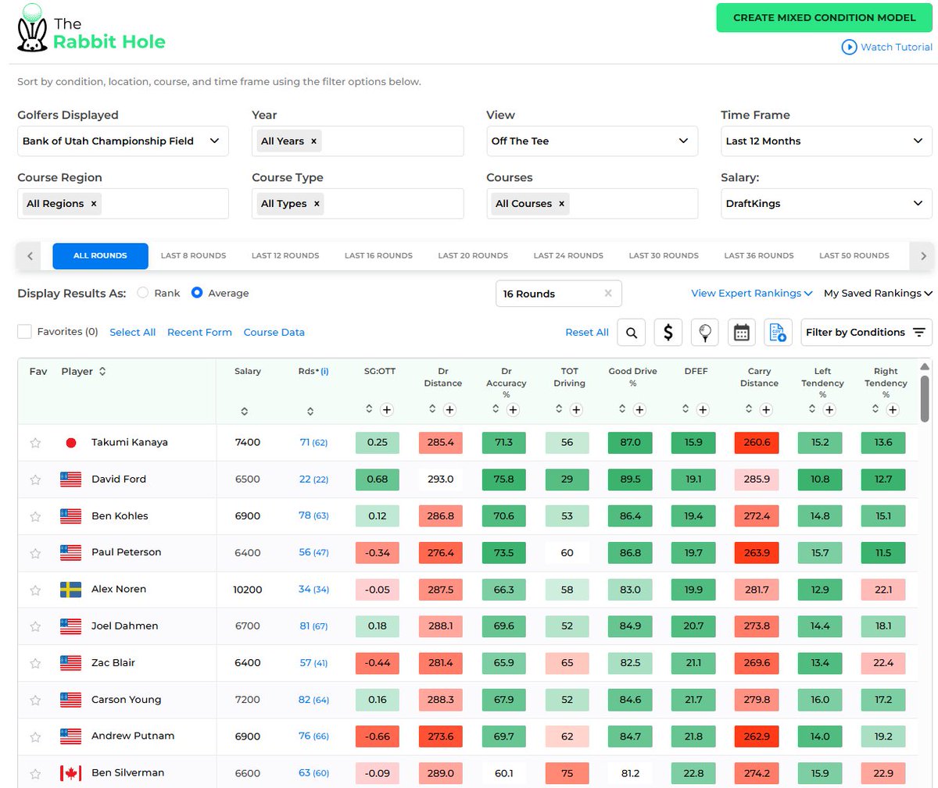
Task: Expand View Expert Rankings menu
Action: [x=752, y=294]
